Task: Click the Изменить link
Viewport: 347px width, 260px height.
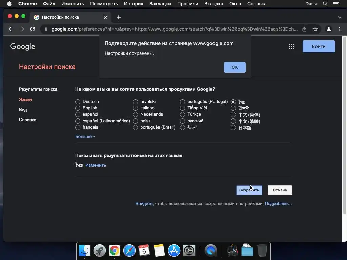Action: pyautogui.click(x=96, y=165)
